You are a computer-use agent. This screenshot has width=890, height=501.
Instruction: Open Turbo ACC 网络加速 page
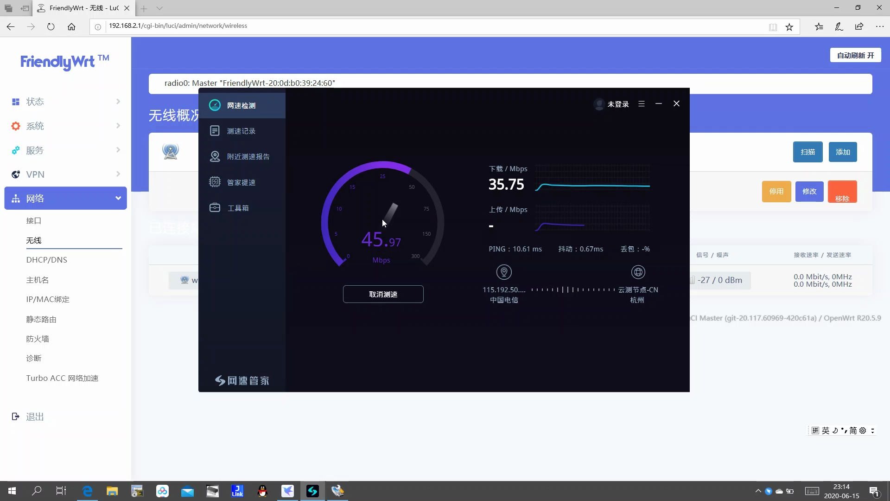pyautogui.click(x=62, y=378)
